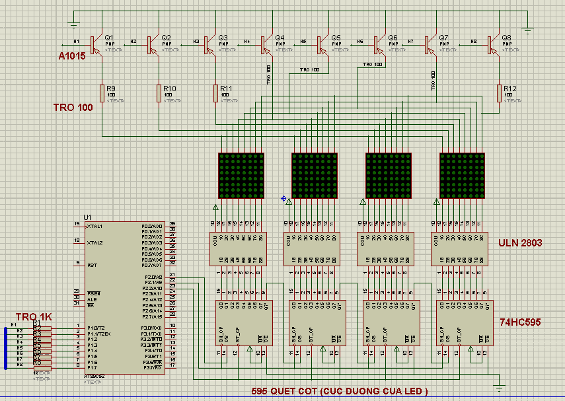Screen dimensions: 565x401
Task: Select the vertical blue bus line
Action: [x=5, y=348]
